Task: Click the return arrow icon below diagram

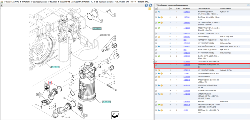Action: tap(115, 115)
